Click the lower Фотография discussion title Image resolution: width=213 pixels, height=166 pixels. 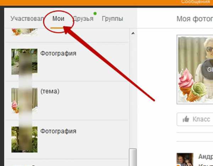tap(58, 131)
